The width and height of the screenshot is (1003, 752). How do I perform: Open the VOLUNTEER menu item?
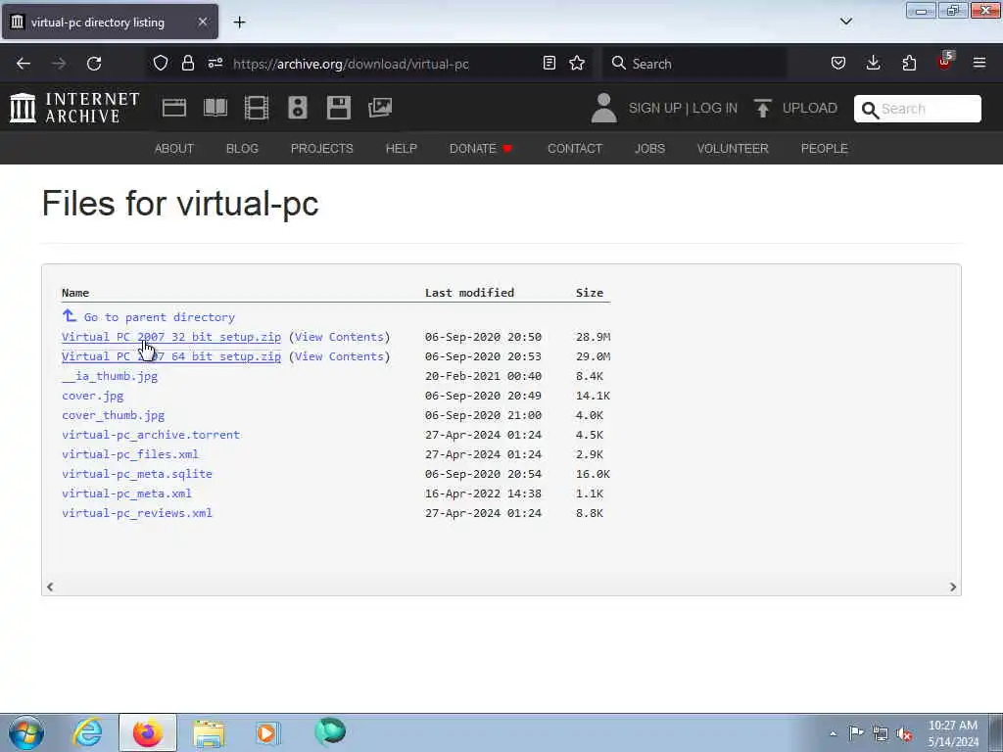pos(733,149)
